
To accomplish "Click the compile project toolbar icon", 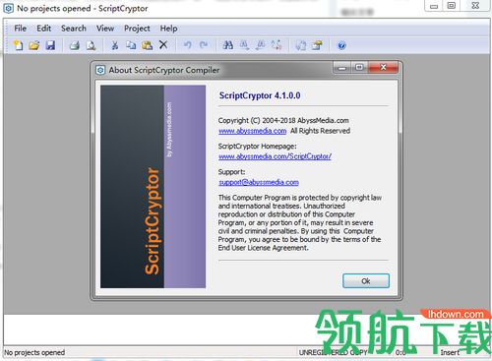I will [301, 45].
